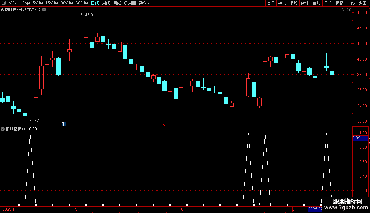Click the 32.10 low price label
Viewport: 370px width, 213px height.
point(39,121)
